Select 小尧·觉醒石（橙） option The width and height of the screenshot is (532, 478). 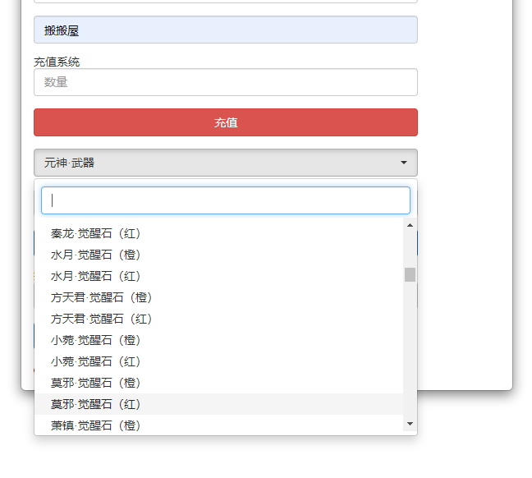96,340
